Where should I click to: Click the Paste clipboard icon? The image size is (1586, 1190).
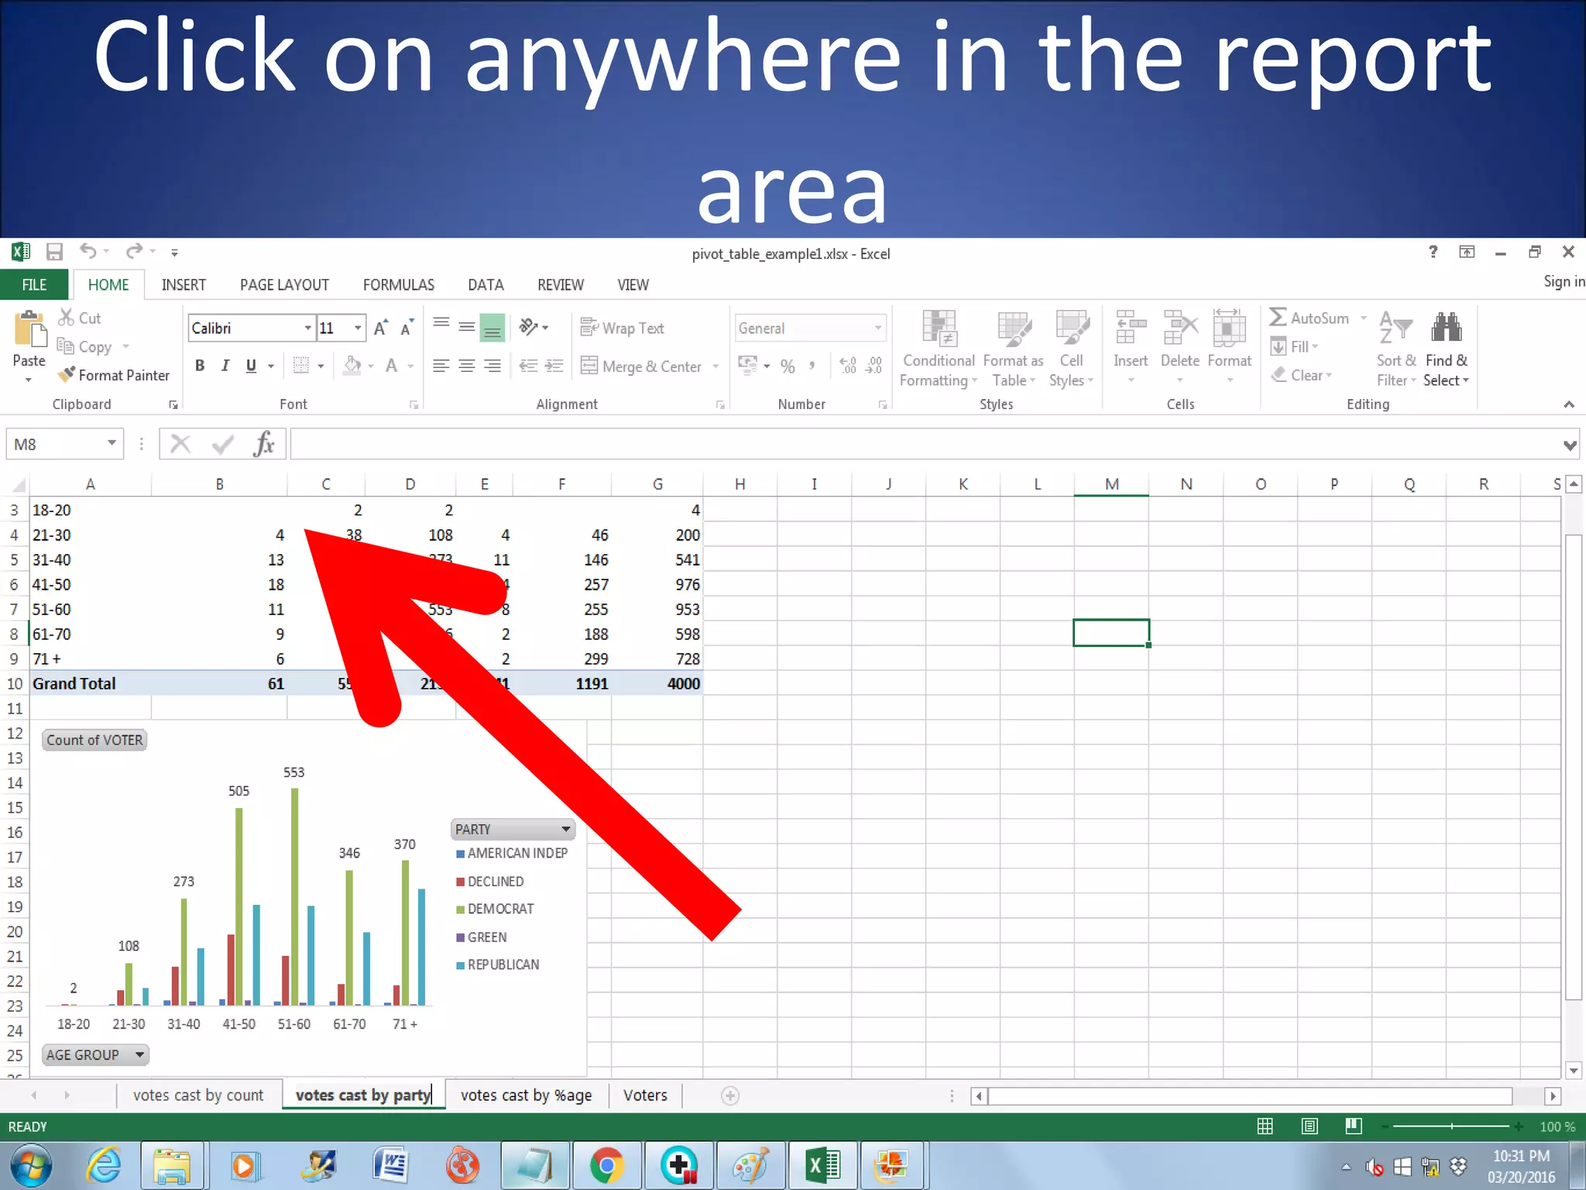[29, 330]
